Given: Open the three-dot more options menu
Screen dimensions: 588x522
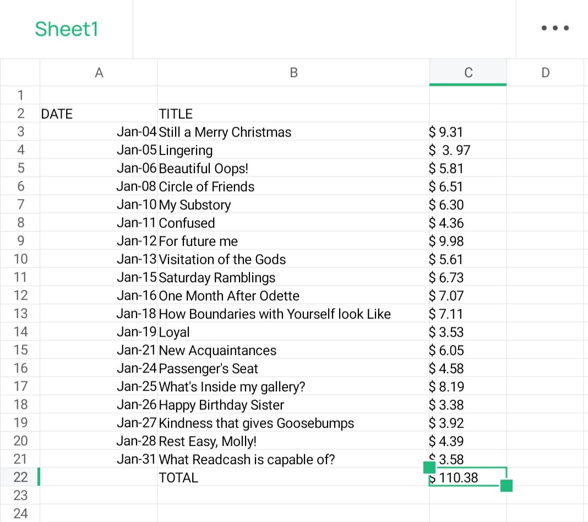Looking at the screenshot, I should coord(554,28).
